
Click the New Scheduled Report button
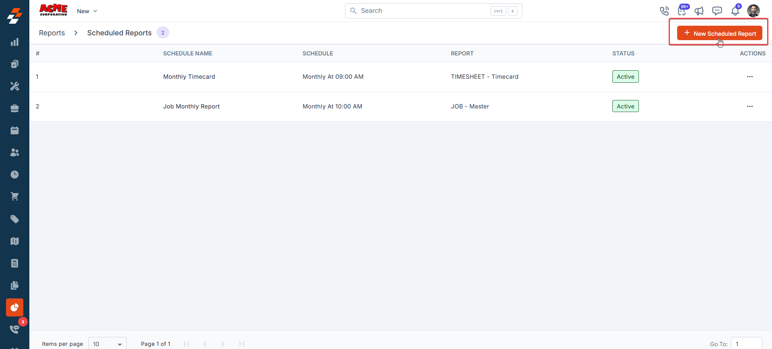[720, 33]
